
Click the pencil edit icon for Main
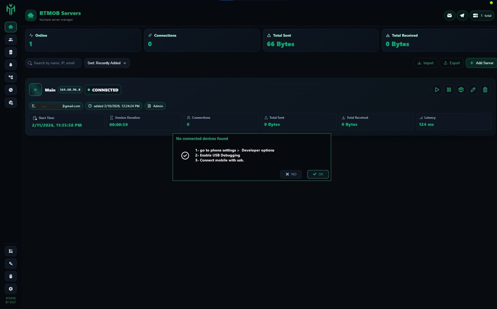click(473, 90)
